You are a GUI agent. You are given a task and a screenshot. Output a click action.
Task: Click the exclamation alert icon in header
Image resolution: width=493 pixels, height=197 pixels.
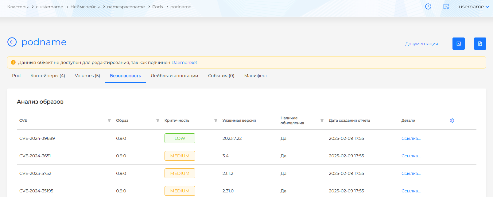click(428, 7)
